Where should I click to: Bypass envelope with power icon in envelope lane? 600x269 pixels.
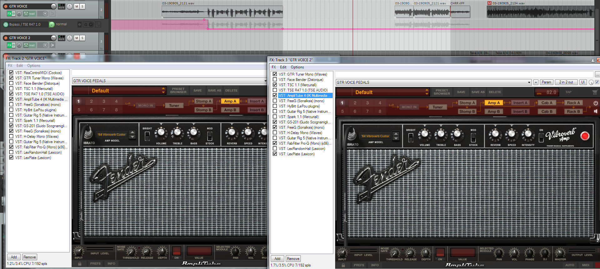(79, 24)
